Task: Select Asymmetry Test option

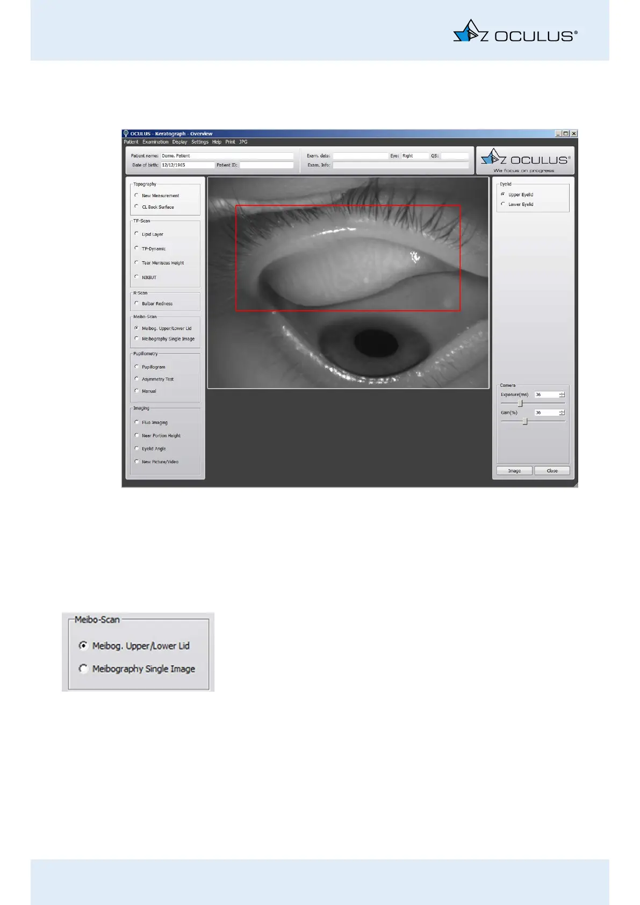Action: [136, 379]
